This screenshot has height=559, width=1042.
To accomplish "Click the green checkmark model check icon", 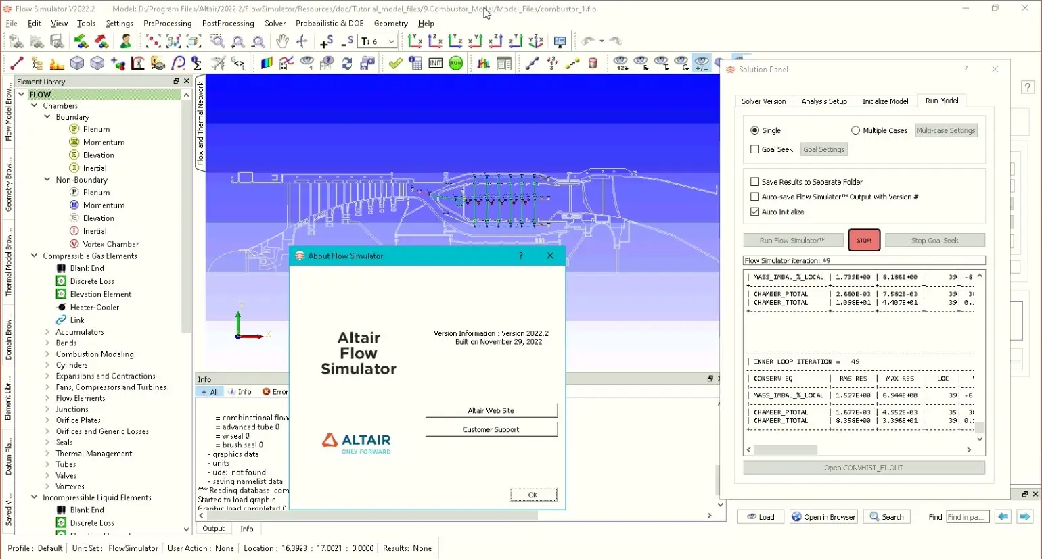I will point(395,64).
